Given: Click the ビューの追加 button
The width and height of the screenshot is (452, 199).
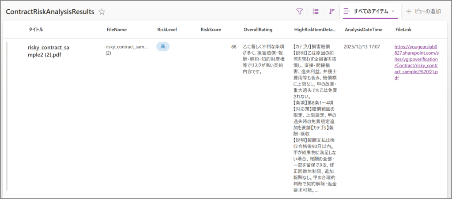Looking at the screenshot, I should click(x=423, y=11).
